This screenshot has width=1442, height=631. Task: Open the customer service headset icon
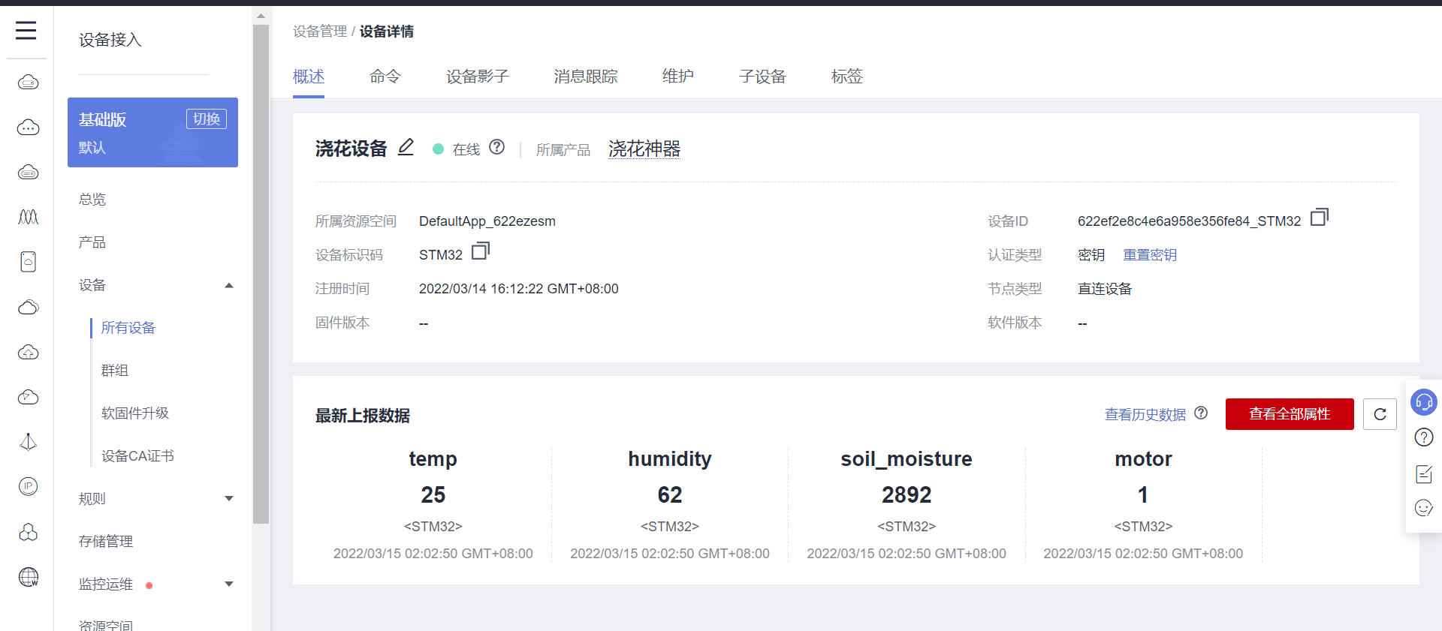1424,402
